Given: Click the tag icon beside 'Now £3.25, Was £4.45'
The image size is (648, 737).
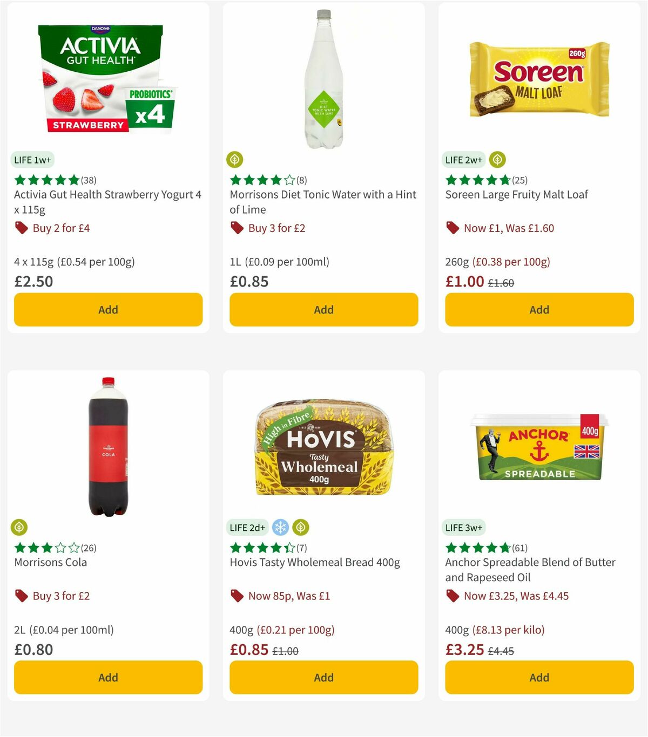Looking at the screenshot, I should (x=453, y=596).
